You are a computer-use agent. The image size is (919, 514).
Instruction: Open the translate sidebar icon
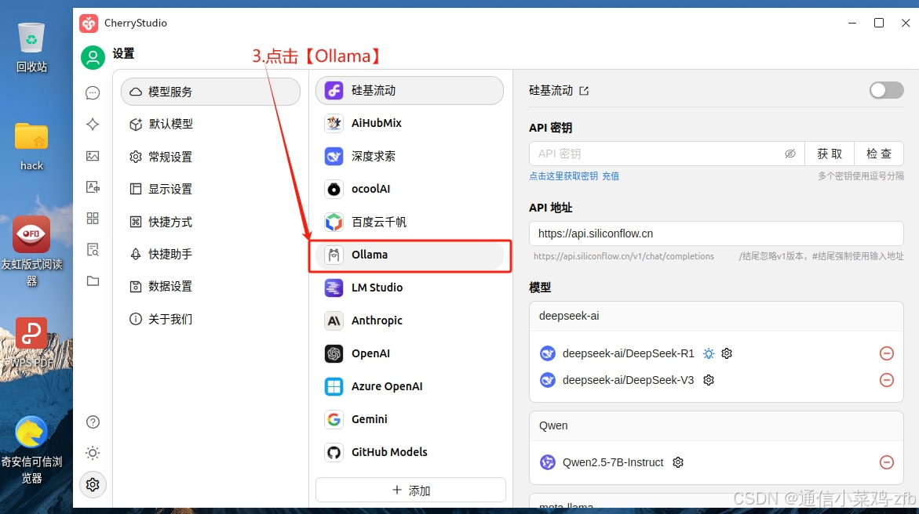[x=93, y=186]
